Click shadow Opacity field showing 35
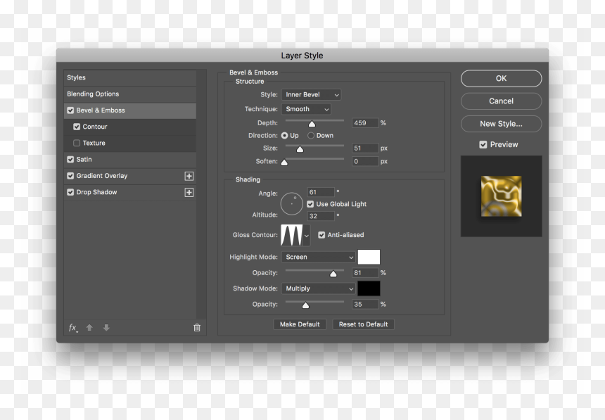This screenshot has width=605, height=420. coord(365,304)
